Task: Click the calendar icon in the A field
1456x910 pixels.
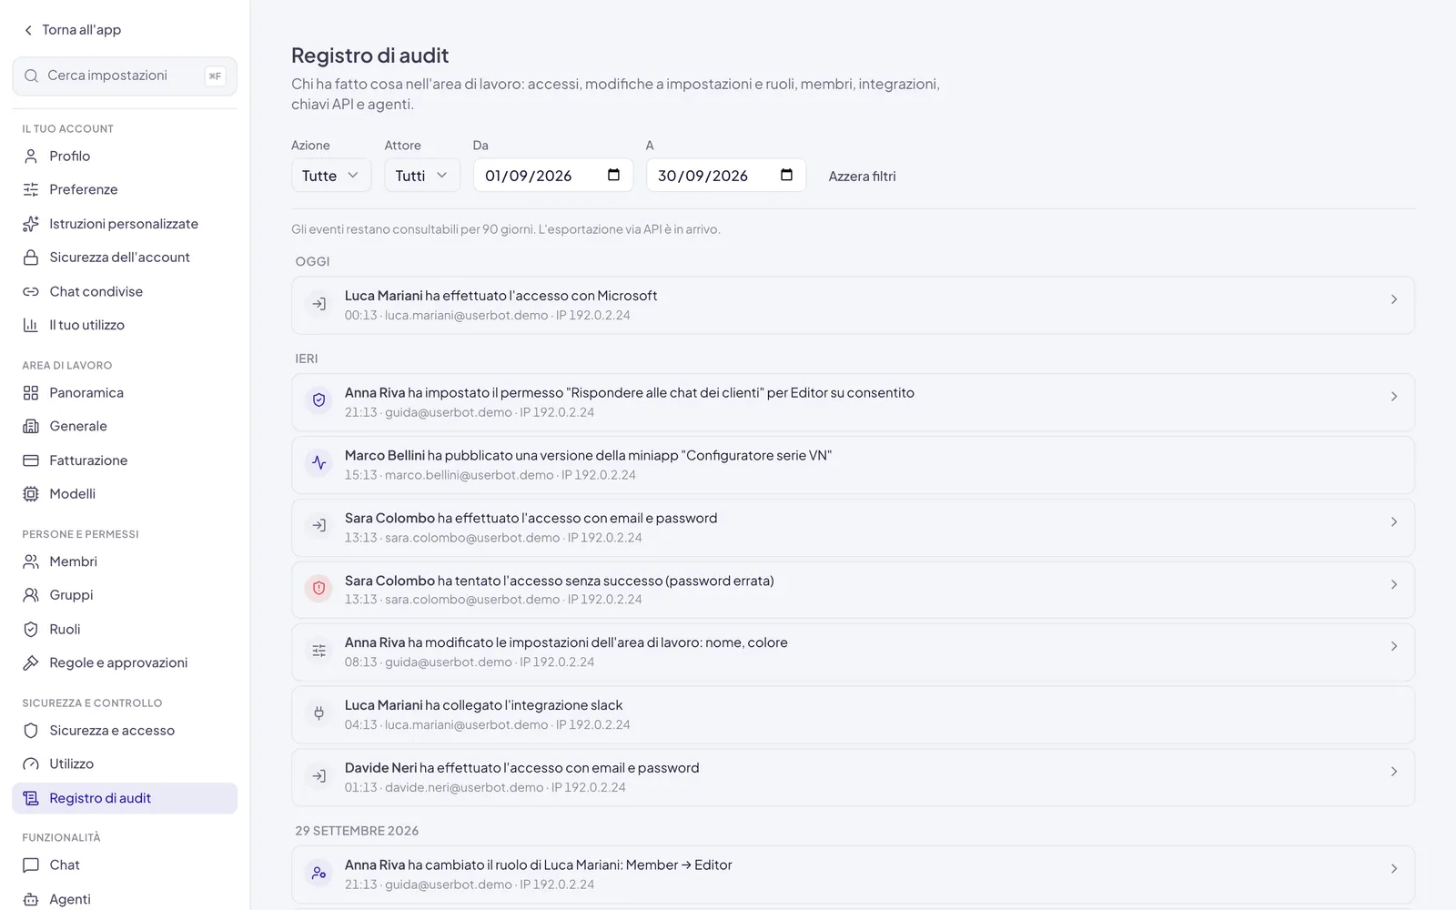Action: (x=786, y=175)
